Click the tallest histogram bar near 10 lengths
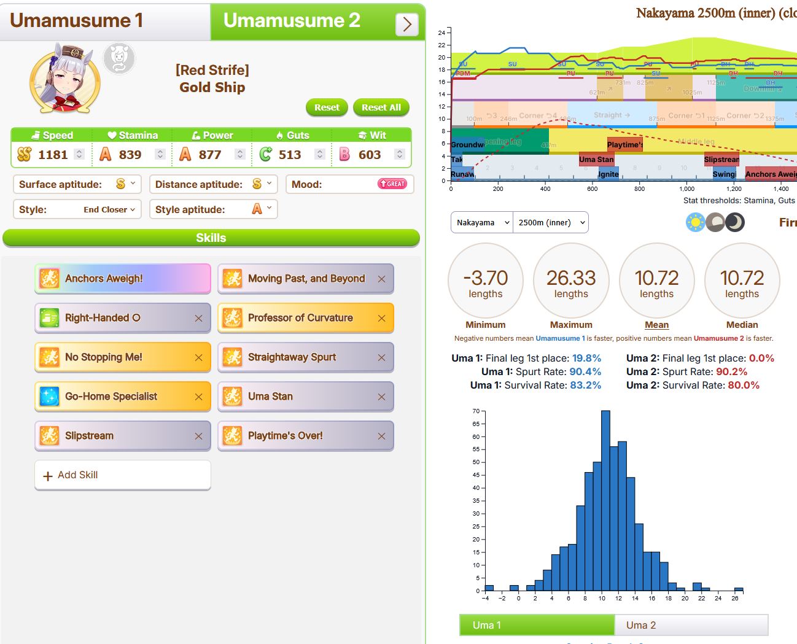Image resolution: width=797 pixels, height=644 pixels. tap(605, 501)
